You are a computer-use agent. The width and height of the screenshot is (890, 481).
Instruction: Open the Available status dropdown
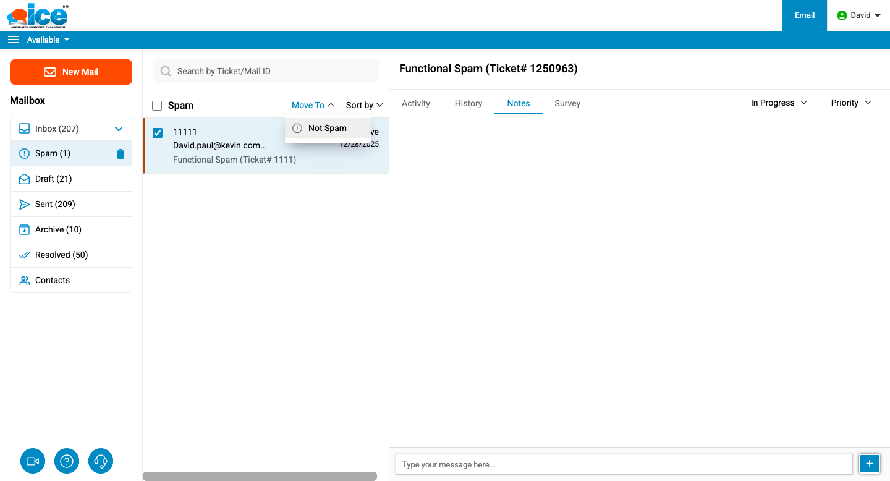coord(48,40)
